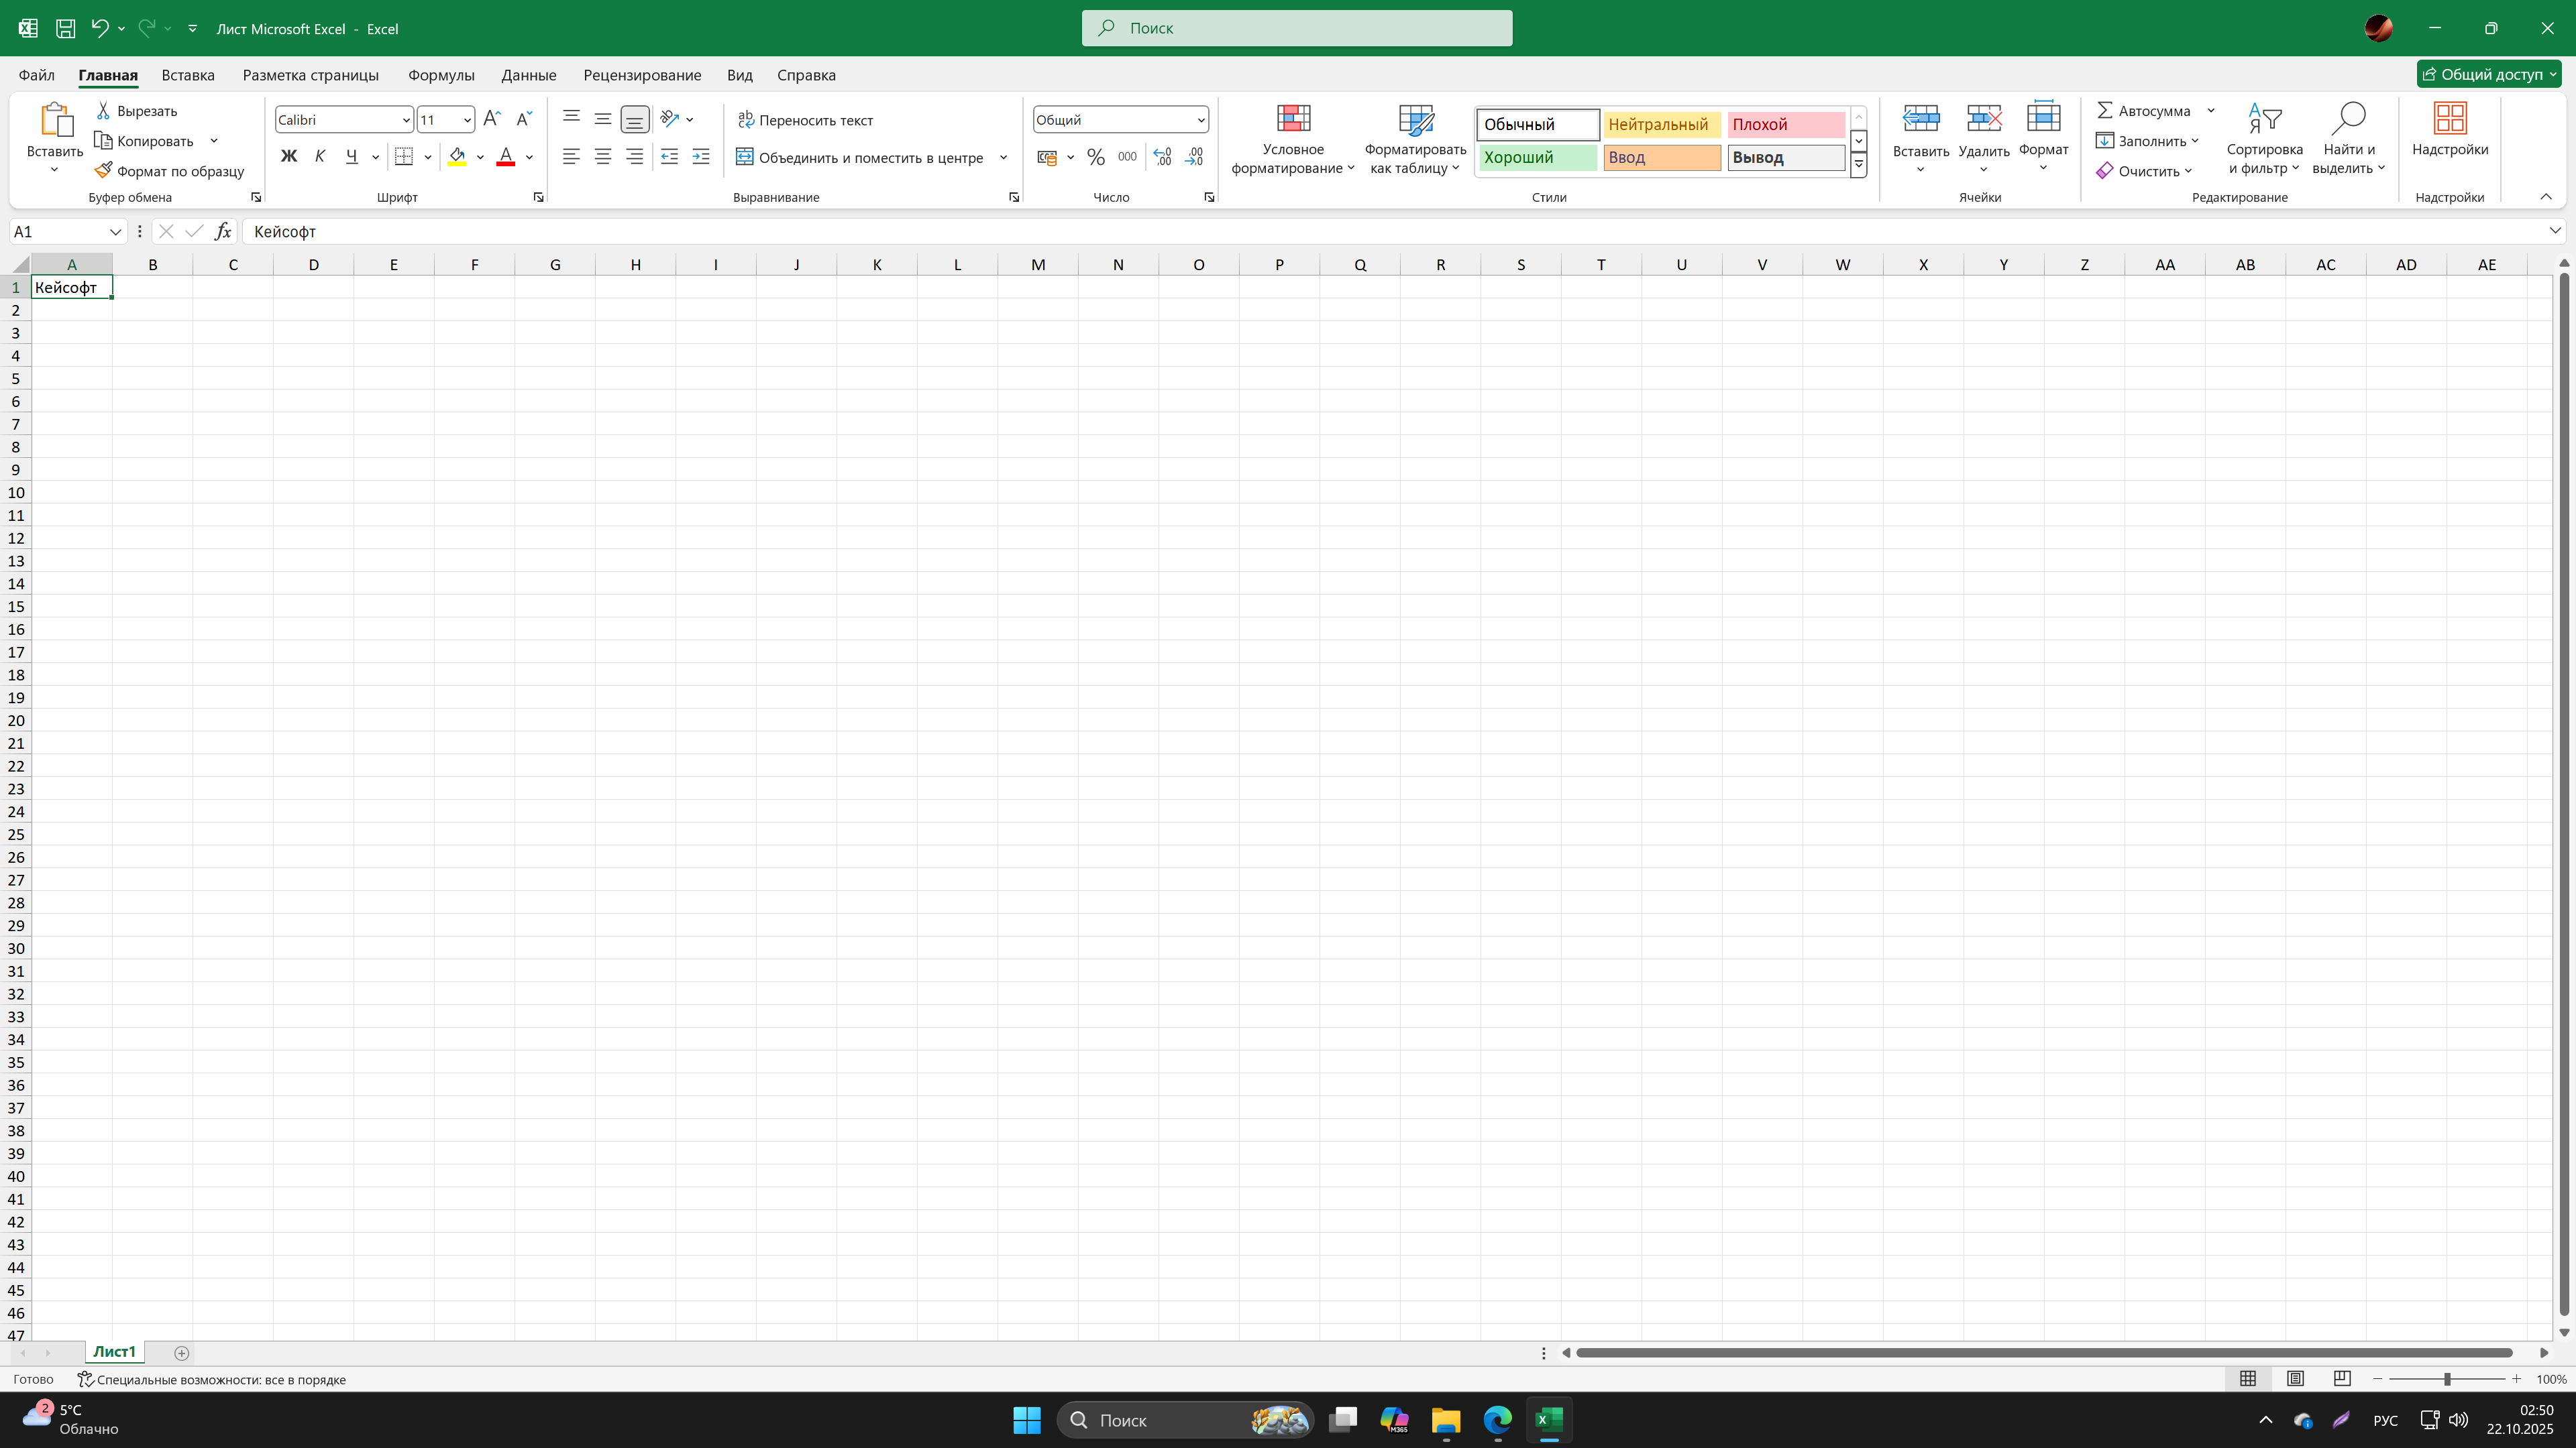Image resolution: width=2576 pixels, height=1448 pixels.
Task: Add a new sheet with plus button
Action: click(x=181, y=1353)
